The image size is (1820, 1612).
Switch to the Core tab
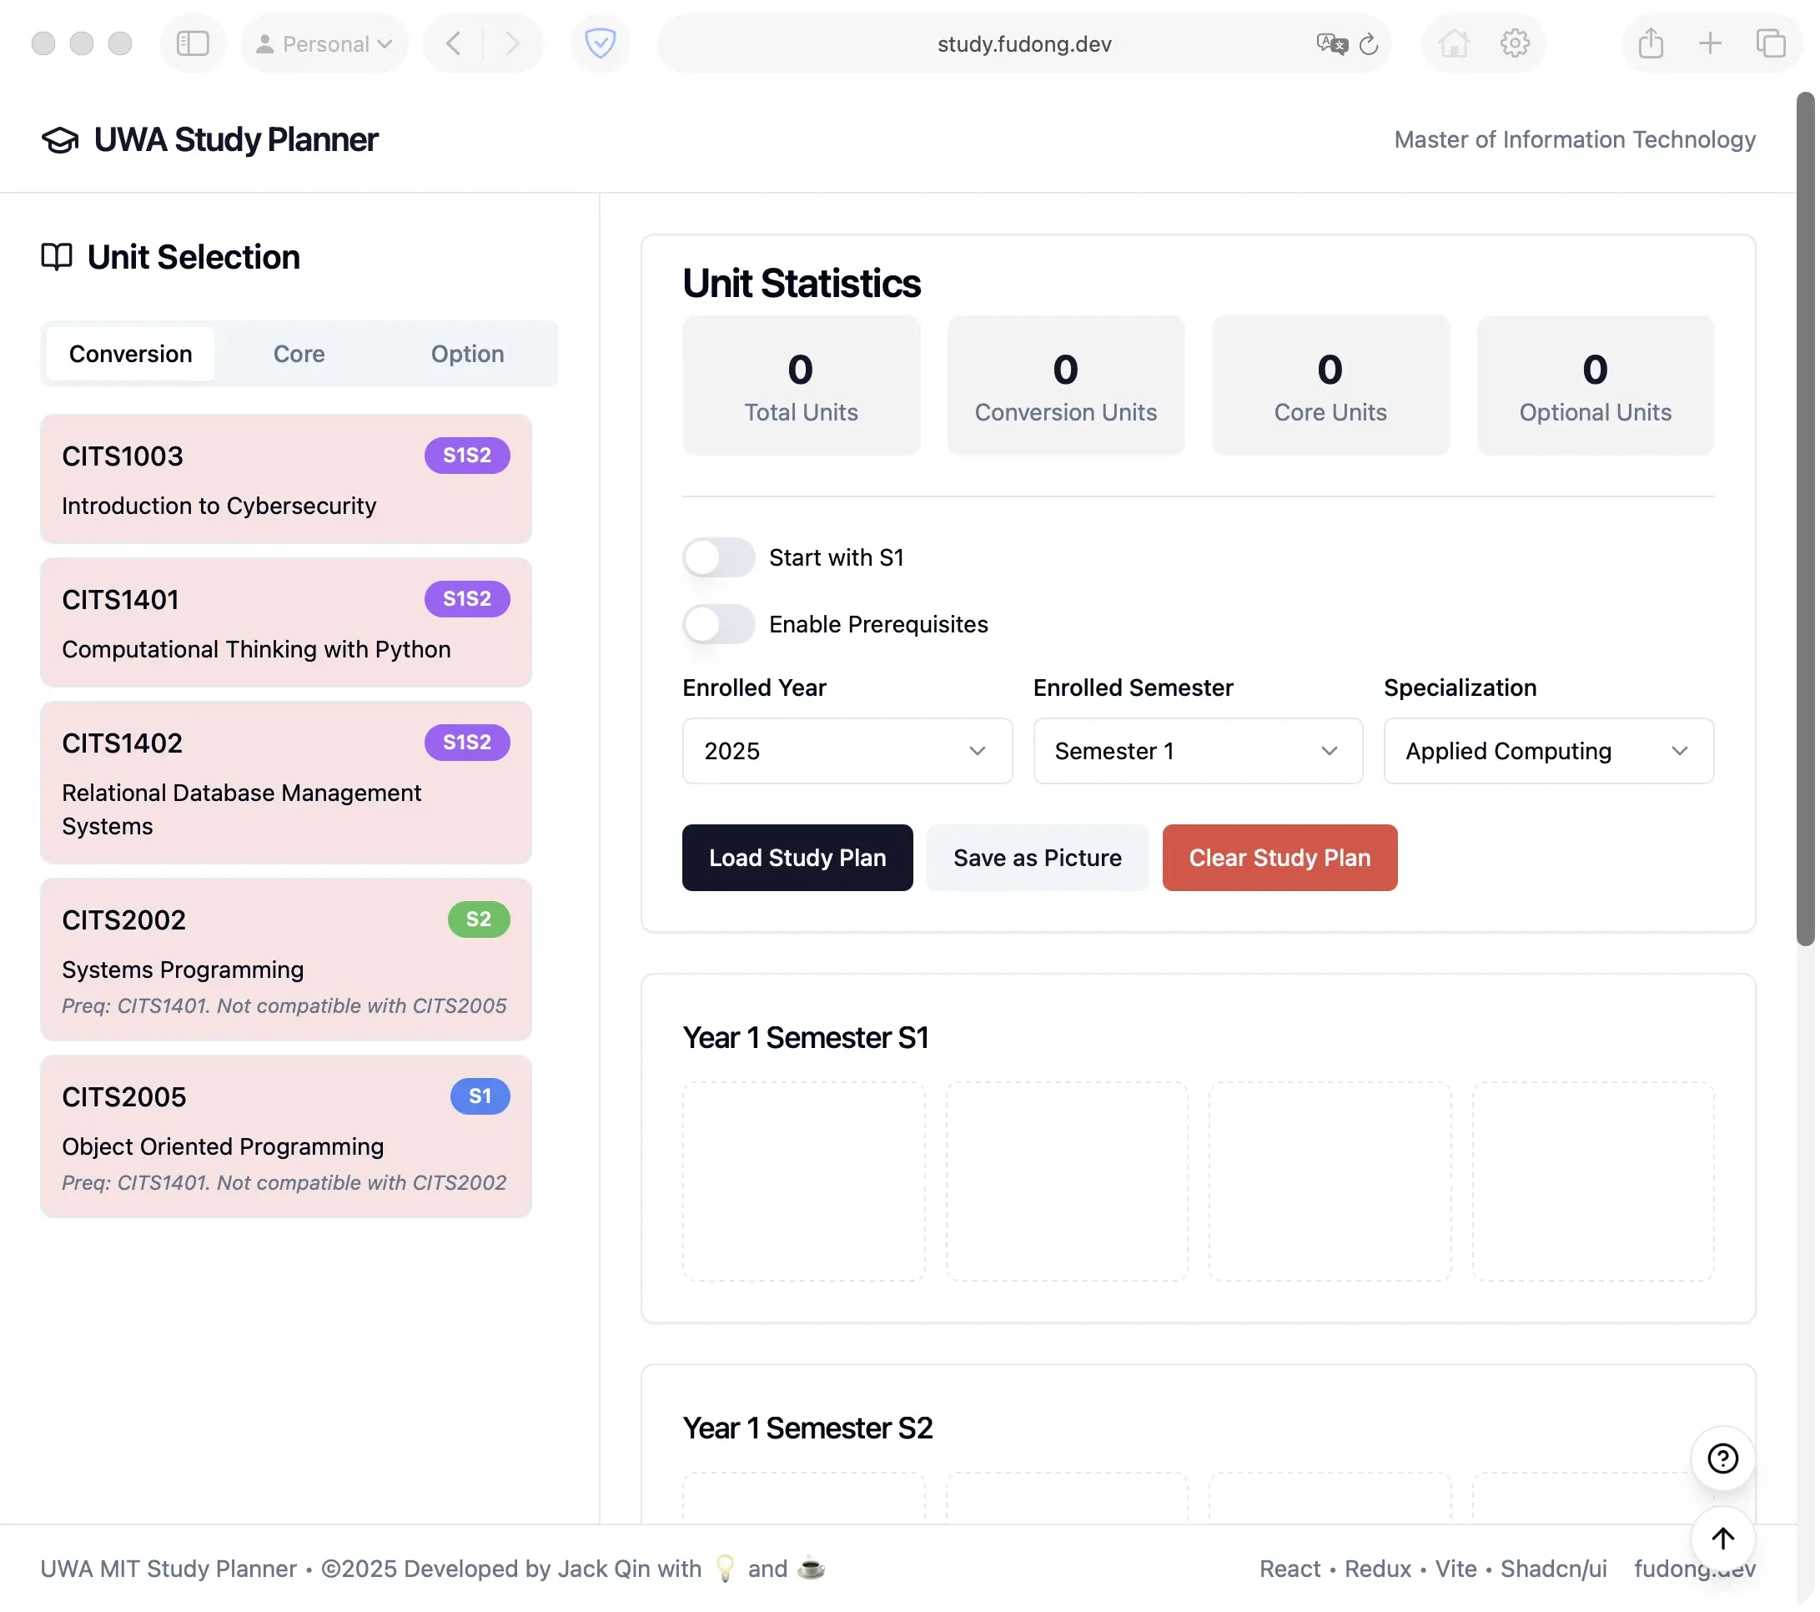299,354
